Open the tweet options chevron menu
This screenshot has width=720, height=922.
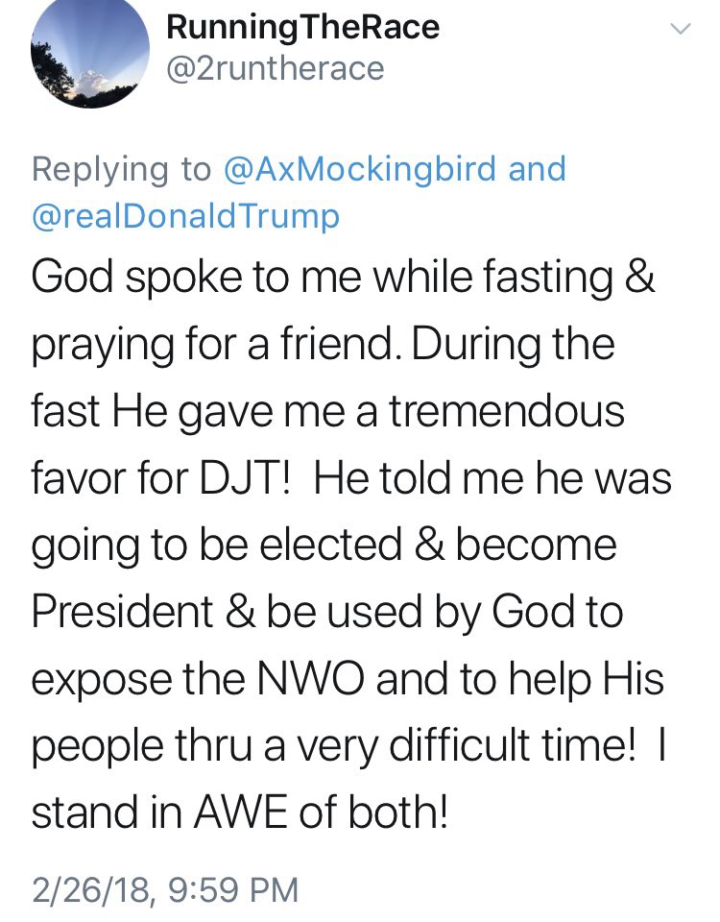pyautogui.click(x=679, y=31)
